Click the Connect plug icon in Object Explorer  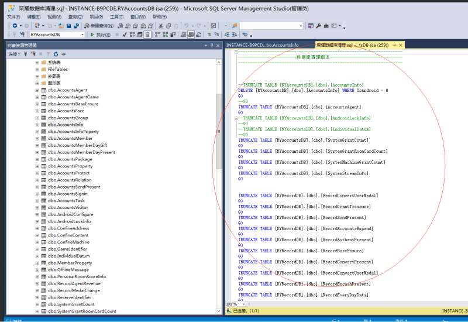pyautogui.click(x=26, y=54)
